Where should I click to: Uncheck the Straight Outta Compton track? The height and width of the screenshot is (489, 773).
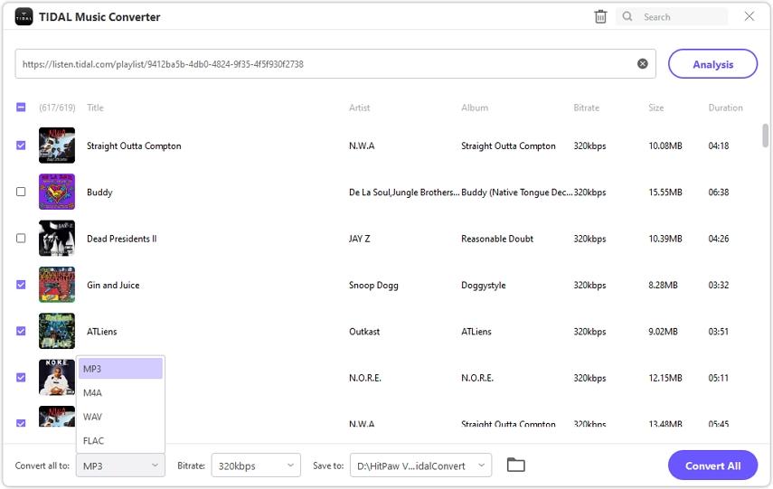click(21, 146)
